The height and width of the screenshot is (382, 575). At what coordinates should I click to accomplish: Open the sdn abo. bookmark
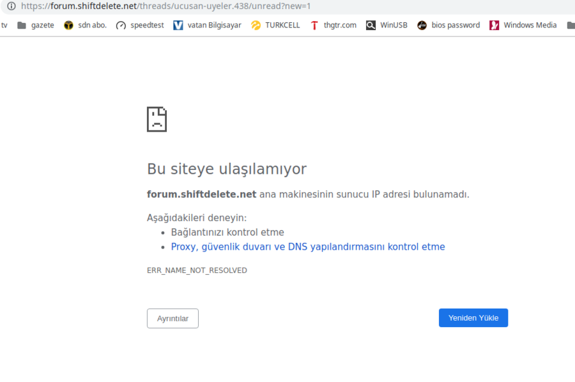[x=85, y=25]
